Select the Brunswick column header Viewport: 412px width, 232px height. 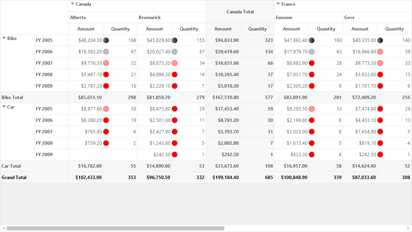171,18
